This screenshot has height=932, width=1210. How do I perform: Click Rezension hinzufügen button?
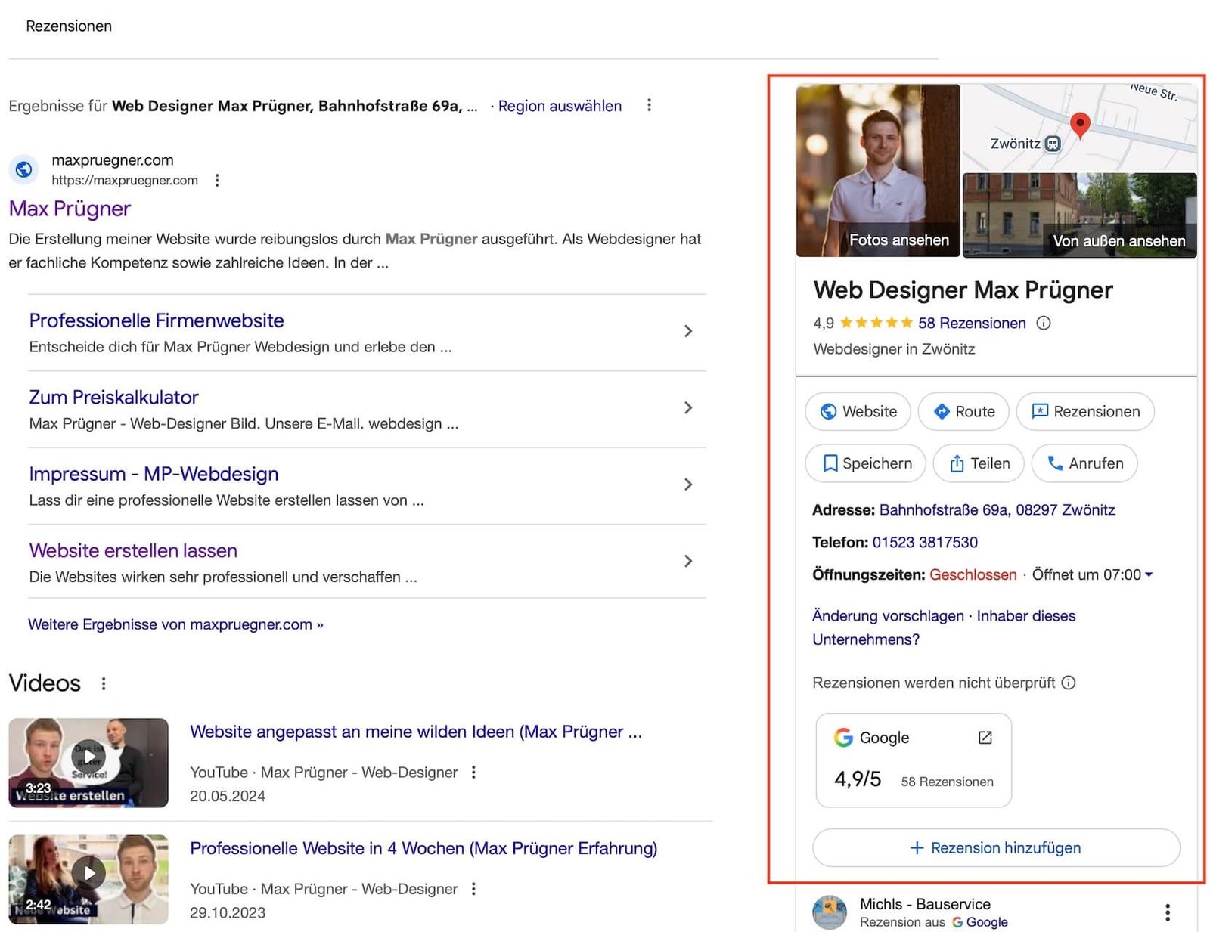point(996,848)
